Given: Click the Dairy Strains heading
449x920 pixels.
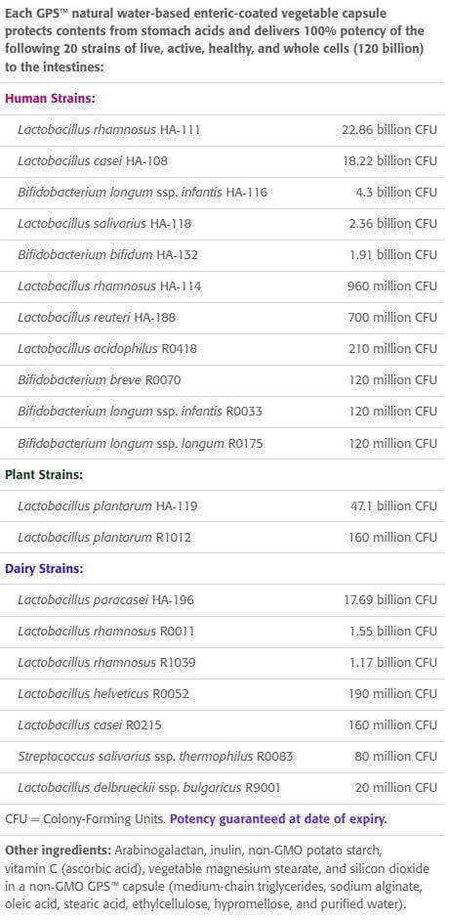Looking at the screenshot, I should click(x=45, y=569).
